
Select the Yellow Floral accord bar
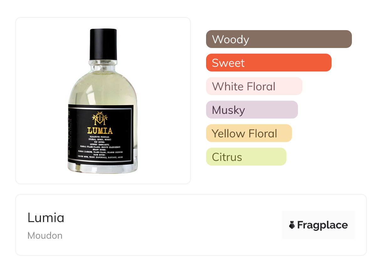[249, 133]
